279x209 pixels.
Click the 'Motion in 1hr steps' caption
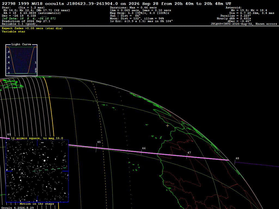[x=37, y=204]
